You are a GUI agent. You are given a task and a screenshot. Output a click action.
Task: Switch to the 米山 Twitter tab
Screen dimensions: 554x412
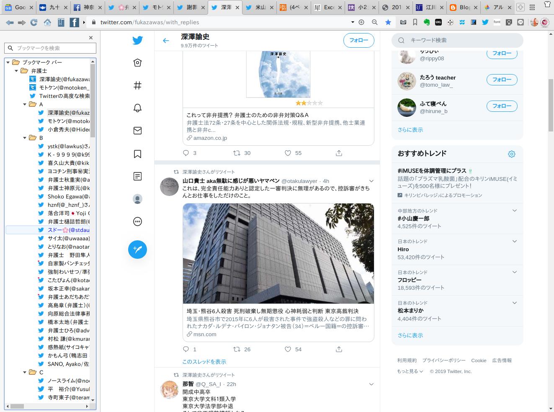tap(258, 7)
